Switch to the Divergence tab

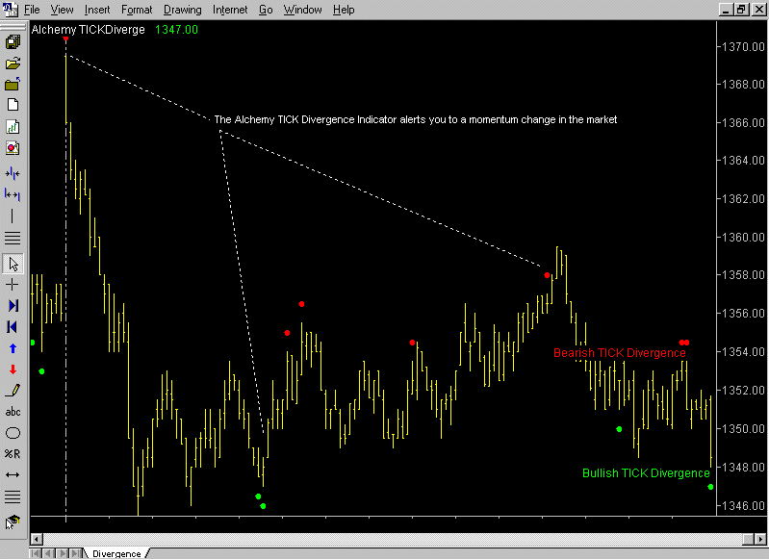click(x=116, y=553)
